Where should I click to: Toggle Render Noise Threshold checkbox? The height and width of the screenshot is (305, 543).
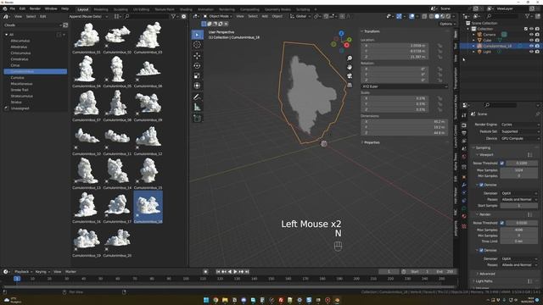[501, 223]
